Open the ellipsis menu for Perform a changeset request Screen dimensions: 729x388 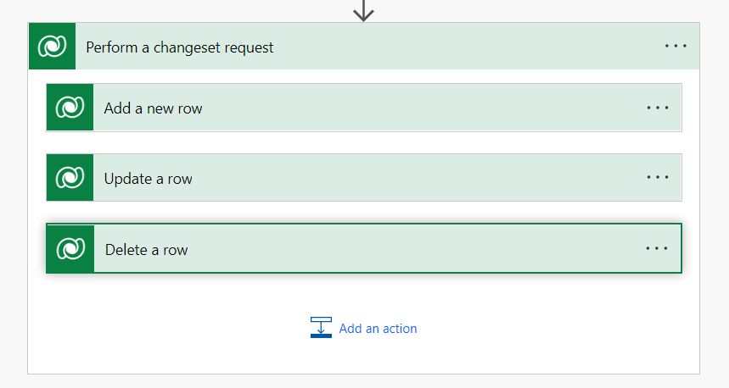676,47
